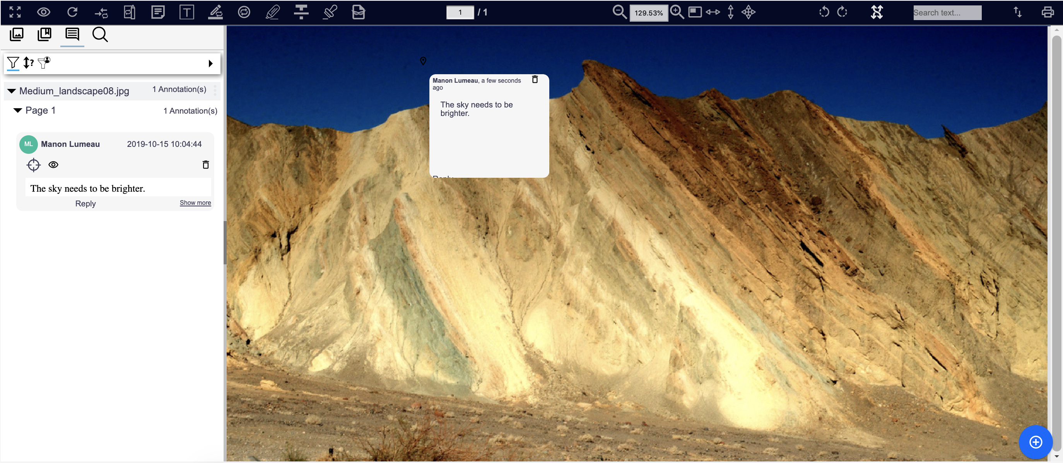The height and width of the screenshot is (463, 1063).
Task: Select the text box annotation tool
Action: tap(186, 12)
